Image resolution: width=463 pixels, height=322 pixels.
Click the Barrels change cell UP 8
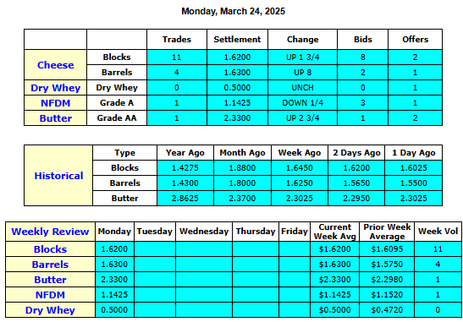pos(303,73)
